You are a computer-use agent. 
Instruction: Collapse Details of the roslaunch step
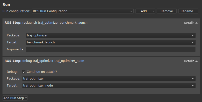(191, 23)
